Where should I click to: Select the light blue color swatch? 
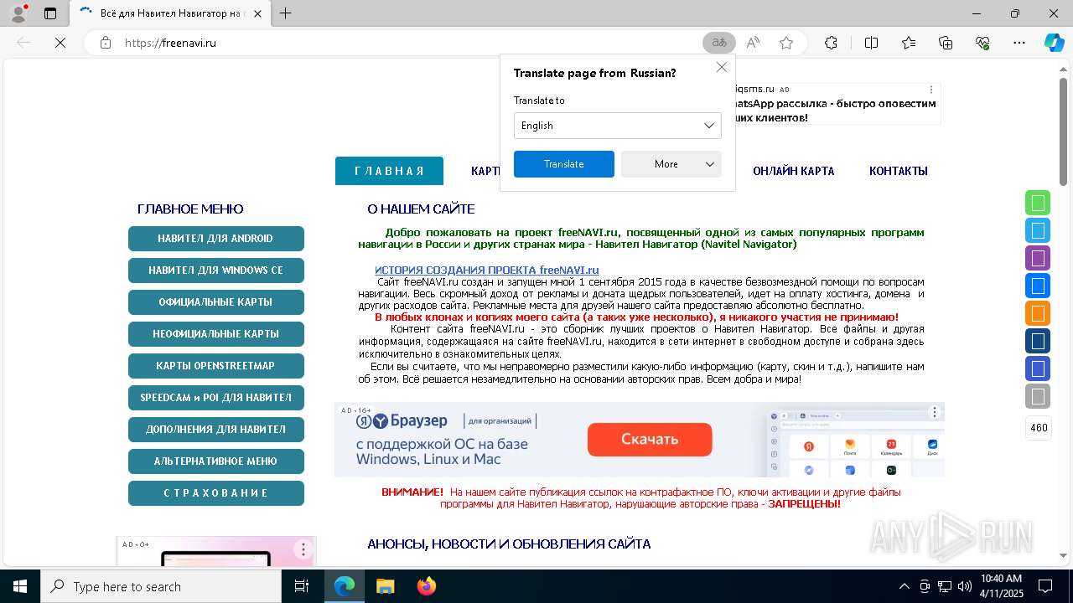(1038, 230)
